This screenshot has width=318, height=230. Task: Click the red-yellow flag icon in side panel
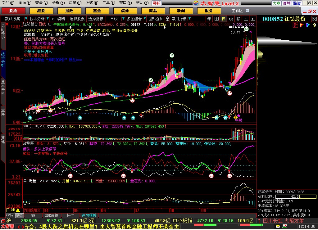point(302,25)
